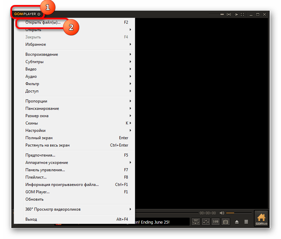
Task: Adjust the orange volume slider
Action: (239, 213)
